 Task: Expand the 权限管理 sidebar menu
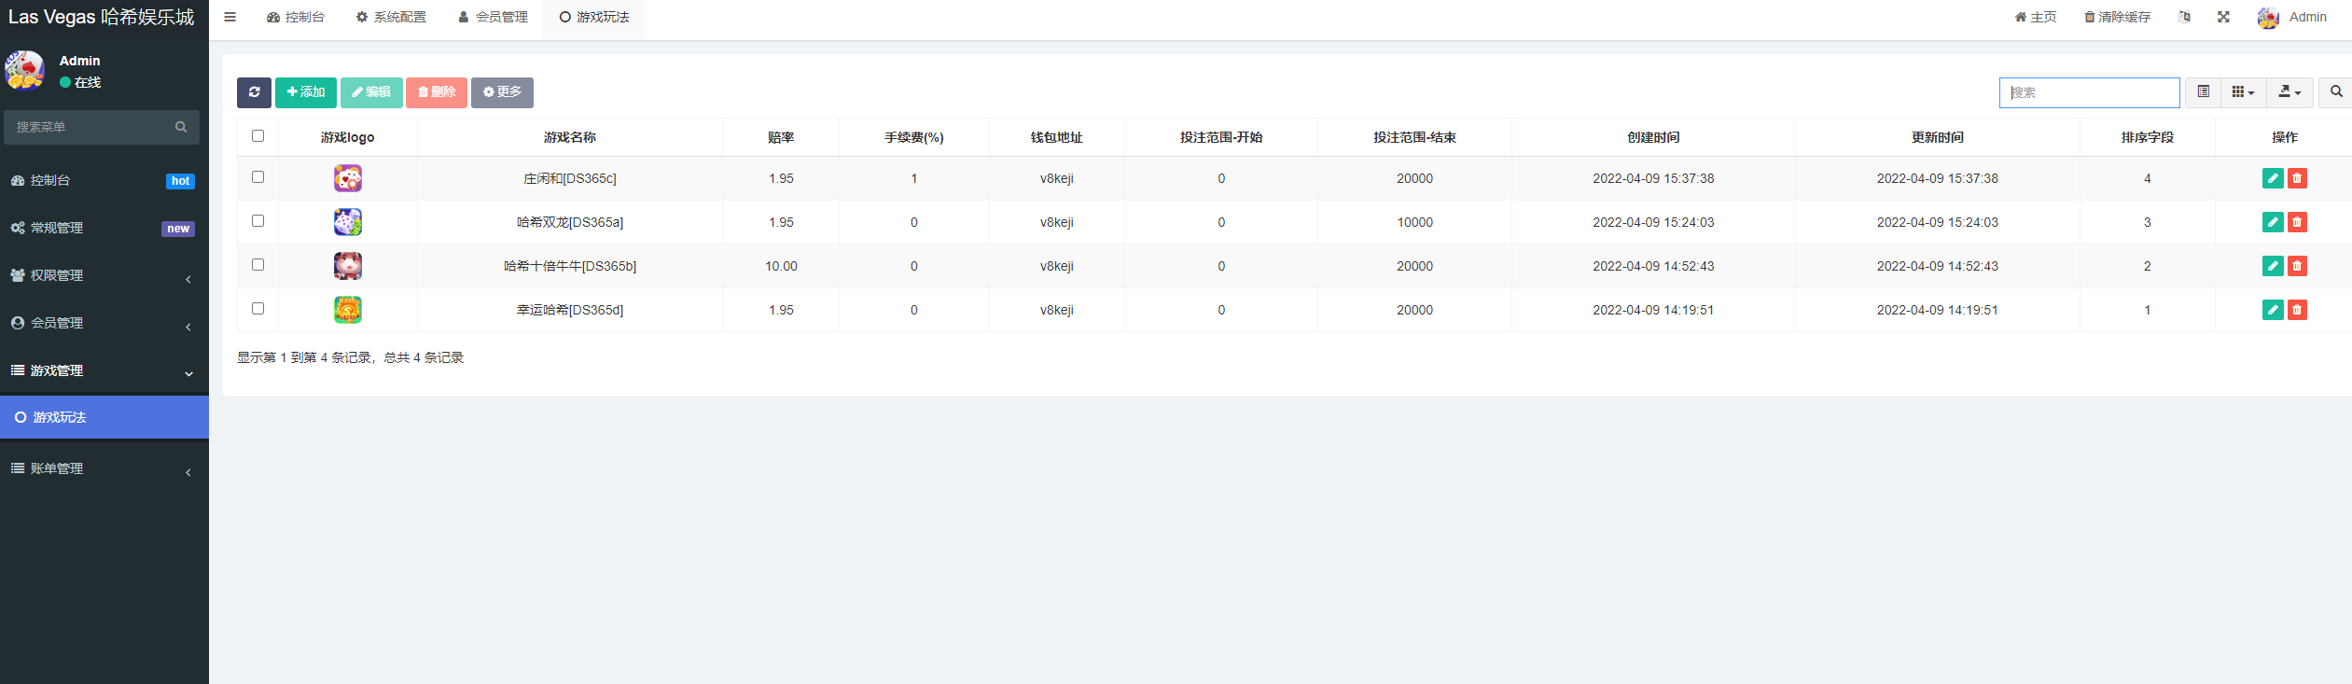[x=103, y=275]
